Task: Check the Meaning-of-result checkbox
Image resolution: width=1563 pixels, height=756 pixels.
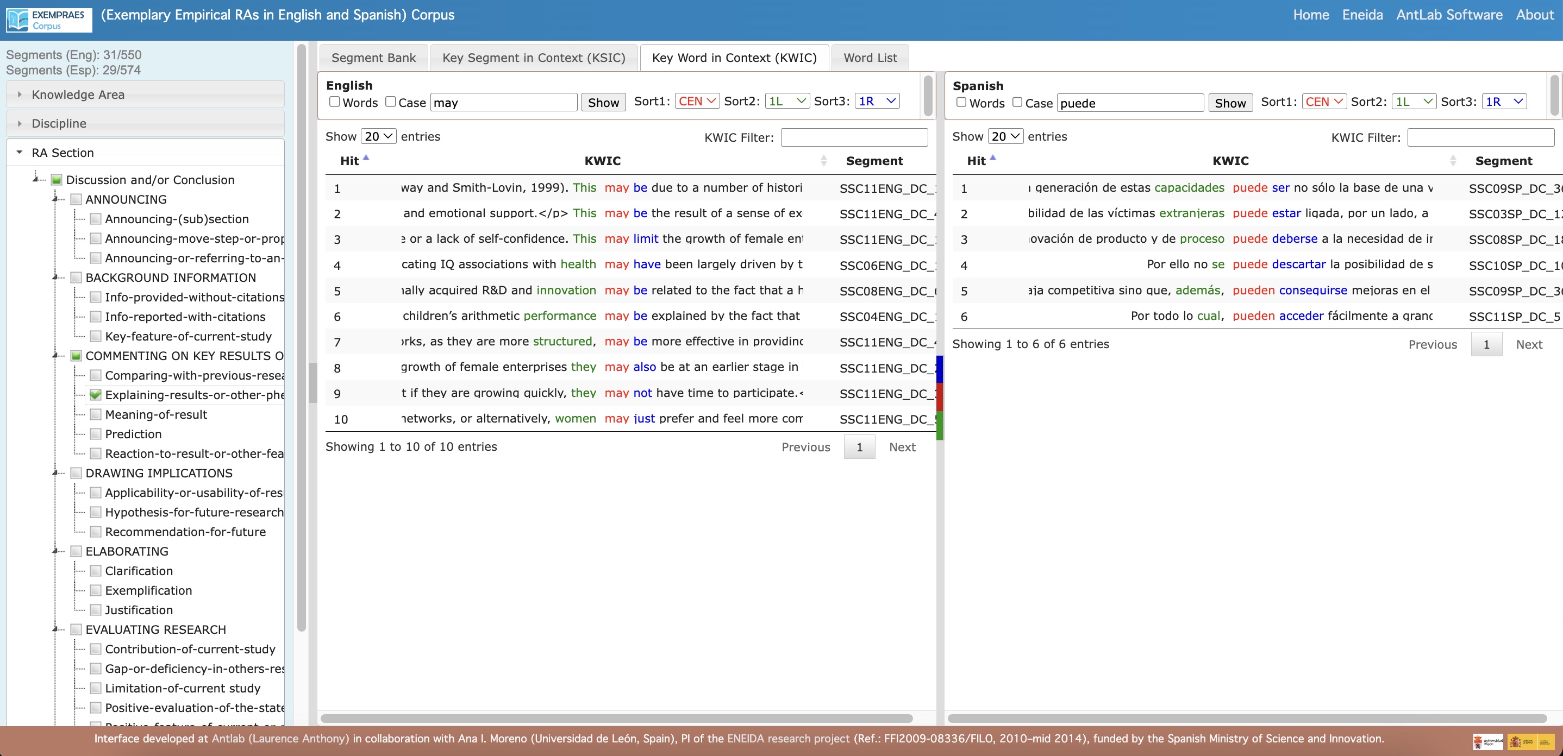Action: 95,414
